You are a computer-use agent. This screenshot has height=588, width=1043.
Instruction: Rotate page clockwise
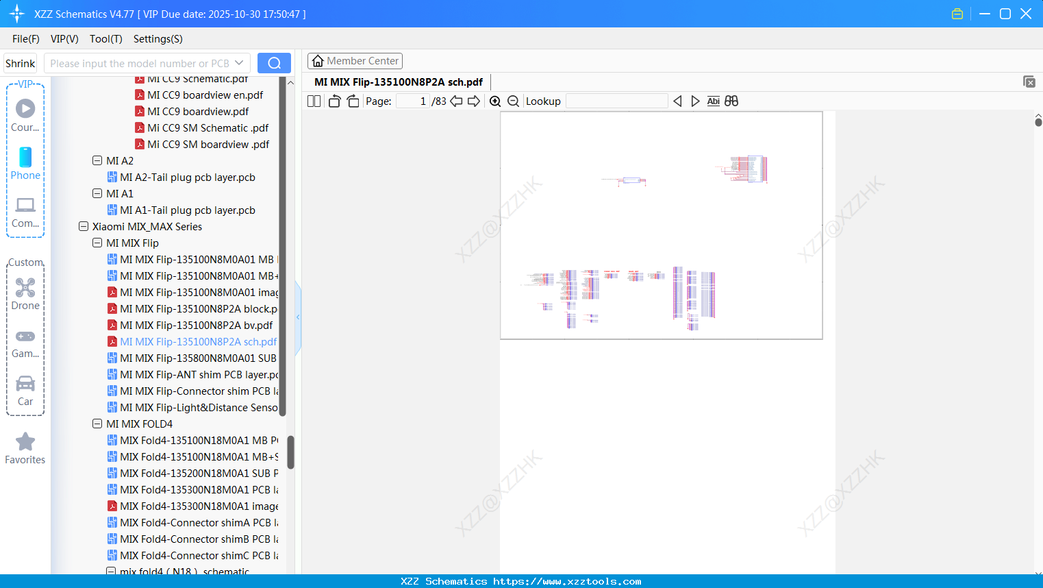(x=353, y=101)
